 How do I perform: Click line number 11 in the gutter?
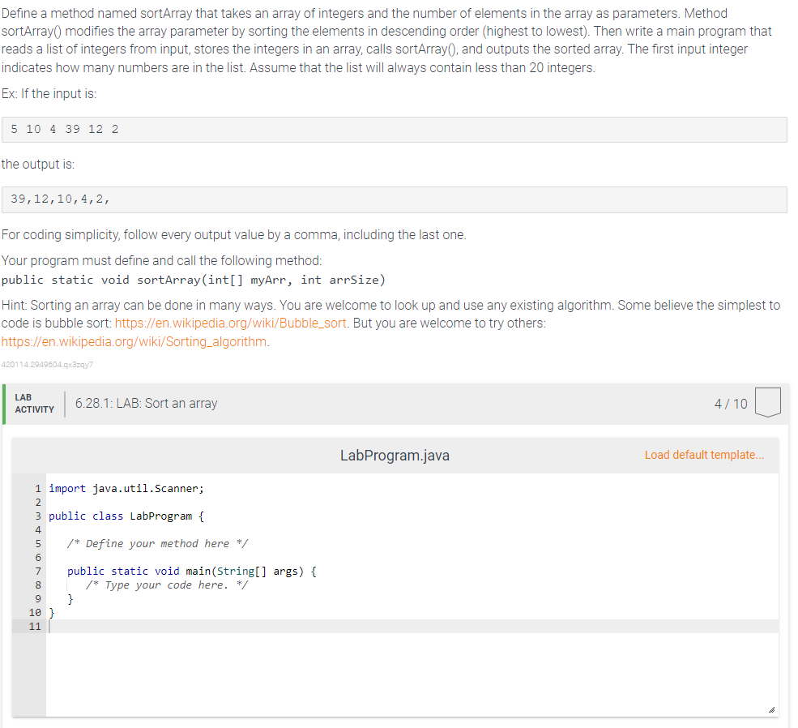click(x=34, y=626)
